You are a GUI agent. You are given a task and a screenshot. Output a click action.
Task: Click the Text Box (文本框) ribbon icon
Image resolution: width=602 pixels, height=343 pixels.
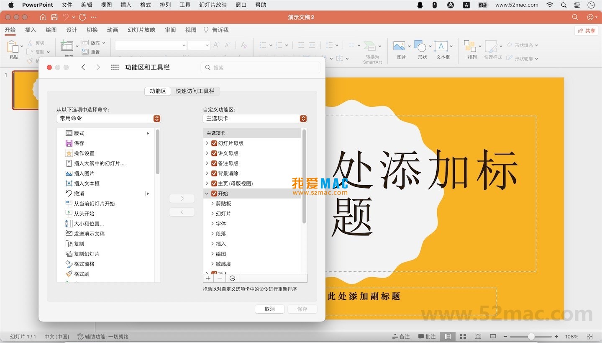pos(441,46)
